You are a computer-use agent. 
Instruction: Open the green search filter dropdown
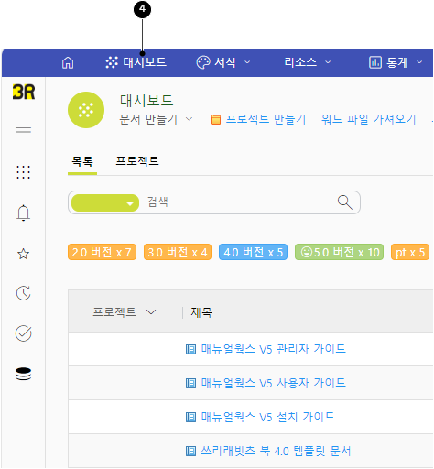pos(105,203)
